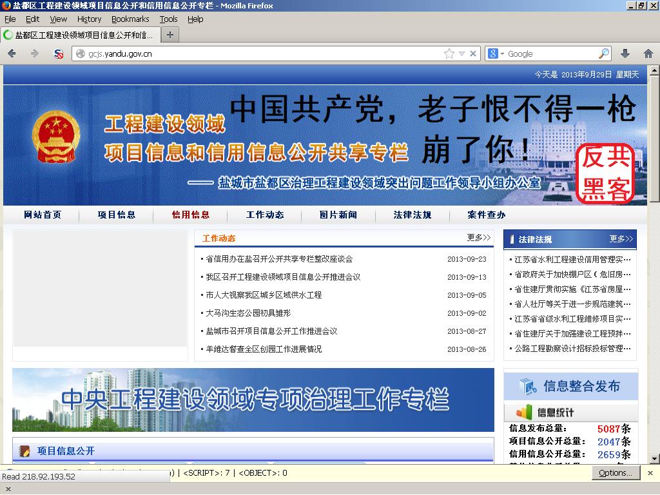
Task: Open law item 江苏省省级水利工程维修项目实…
Action: click(x=572, y=318)
